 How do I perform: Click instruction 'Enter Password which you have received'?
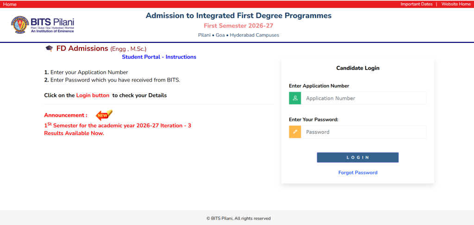click(x=115, y=80)
